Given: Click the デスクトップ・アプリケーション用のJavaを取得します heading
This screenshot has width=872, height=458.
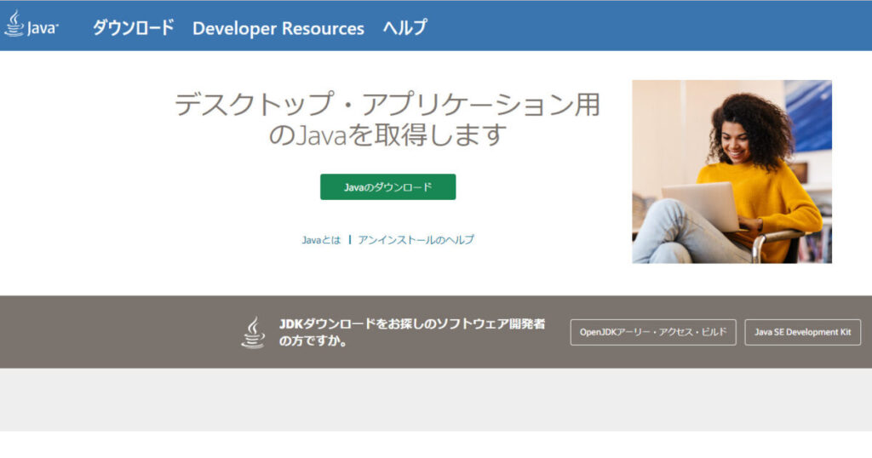Looking at the screenshot, I should tap(387, 119).
